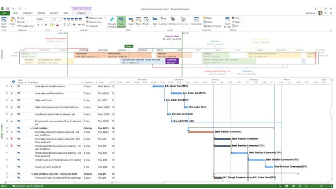Click the Paste clipboard icon
The height and width of the screenshot is (189, 336).
(13, 21)
